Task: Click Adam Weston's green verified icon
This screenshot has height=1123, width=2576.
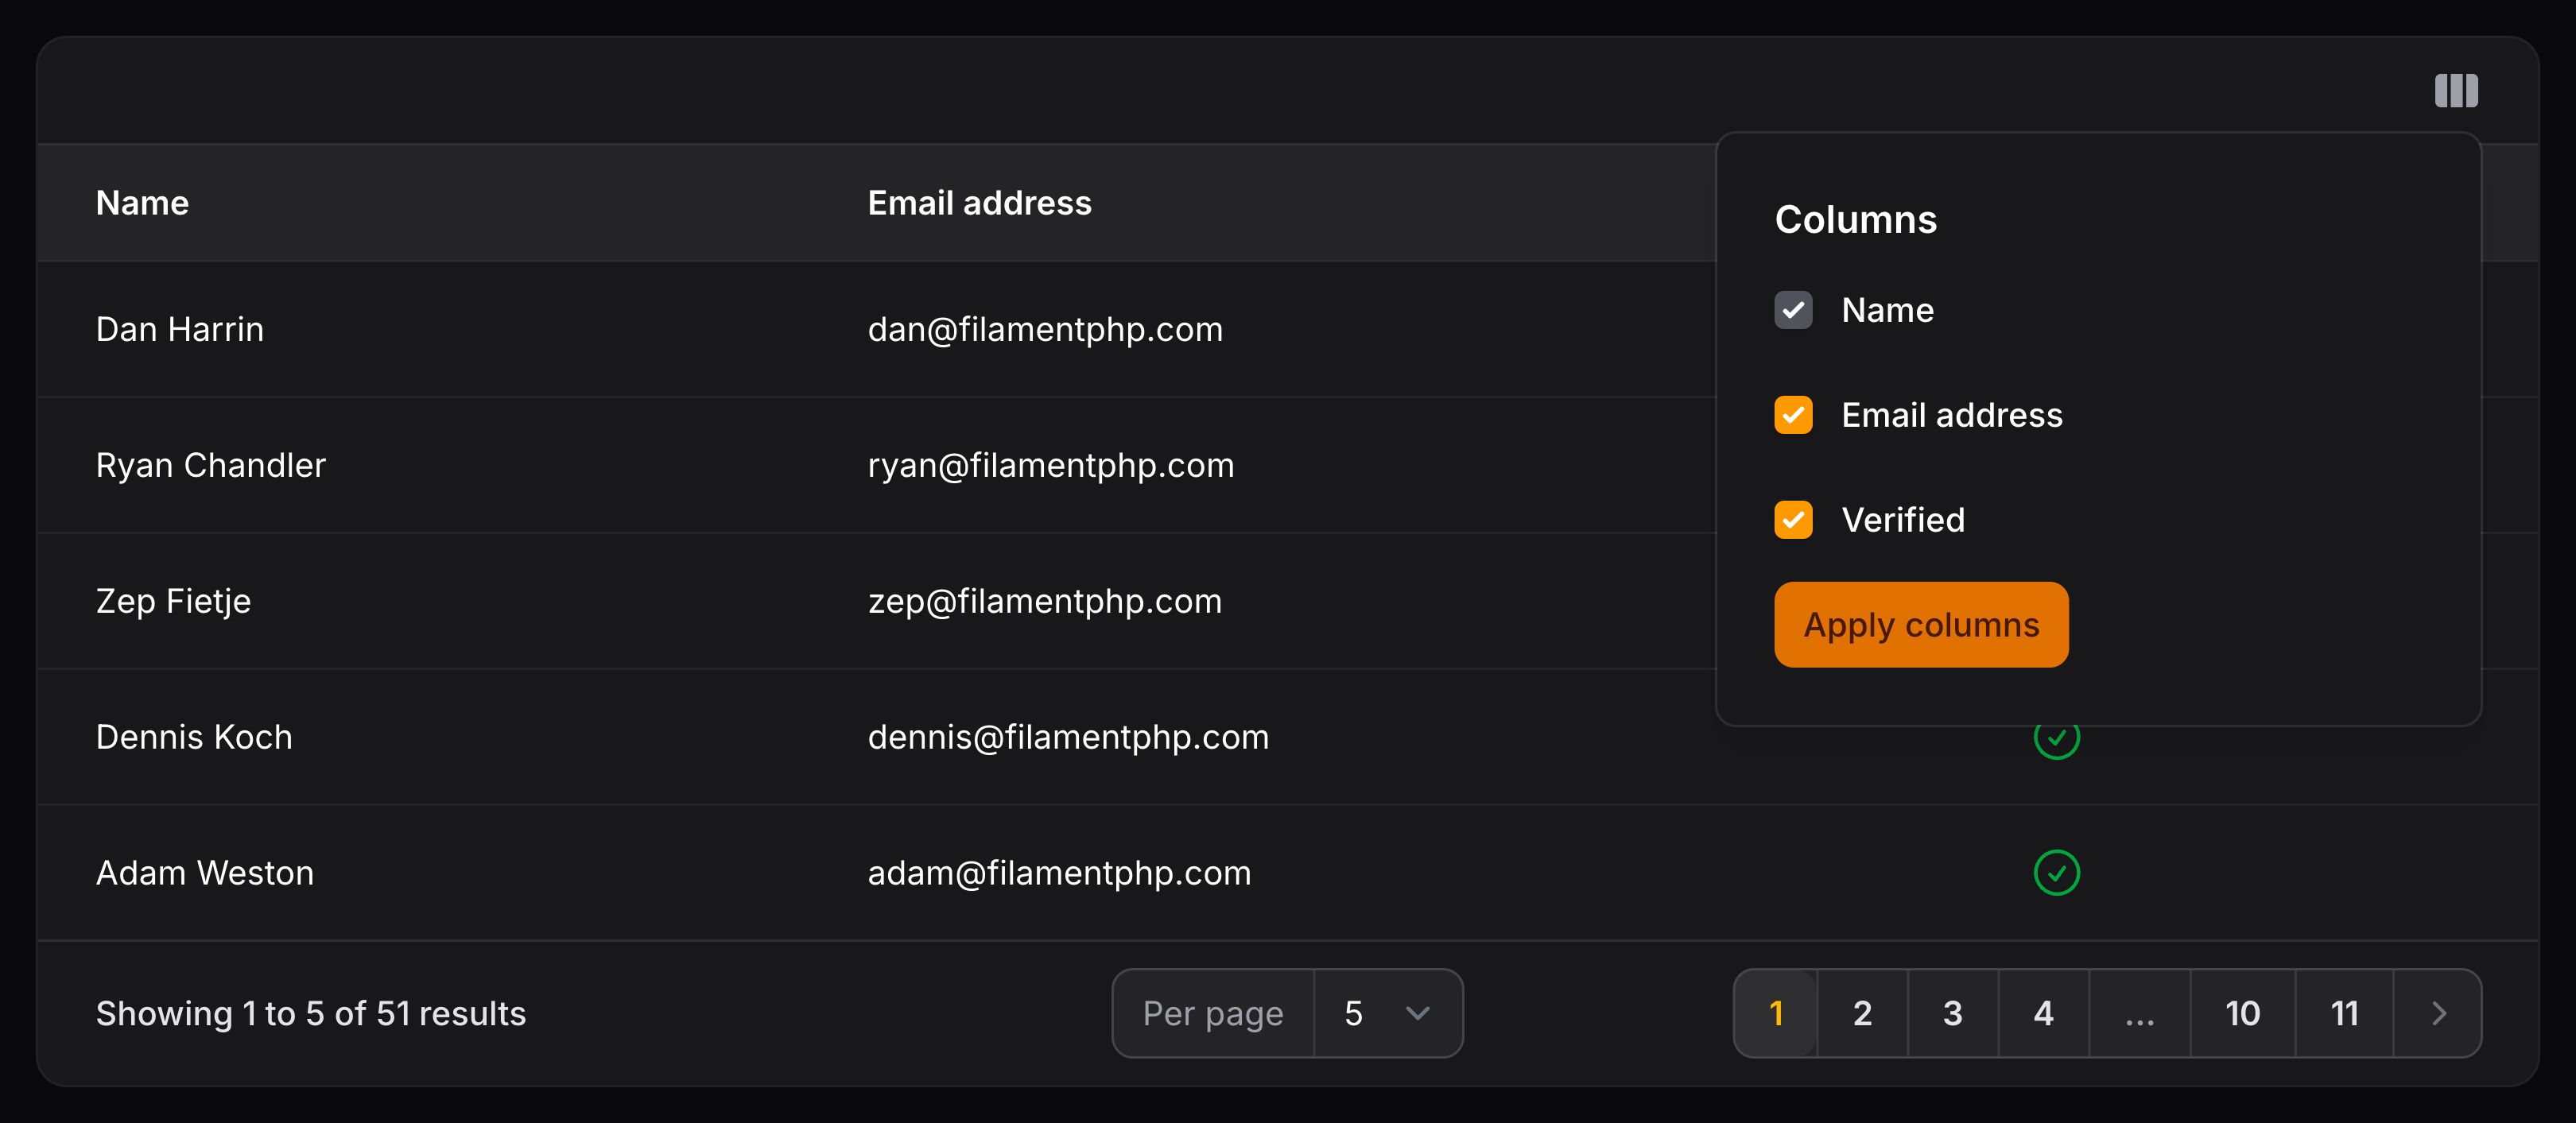Action: click(2056, 873)
